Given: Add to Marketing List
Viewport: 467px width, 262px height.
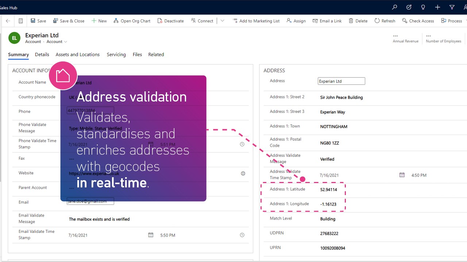Looking at the screenshot, I should click(x=256, y=21).
